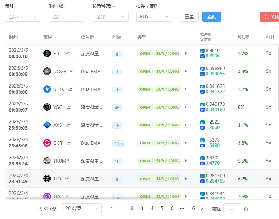Click the 23:59:03 timestamp in AXS row
The width and height of the screenshot is (279, 219).
pyautogui.click(x=18, y=128)
